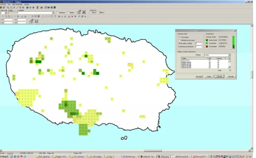Click the Copiar button in dialog
Viewport: 256px width, 158px height.
click(209, 76)
